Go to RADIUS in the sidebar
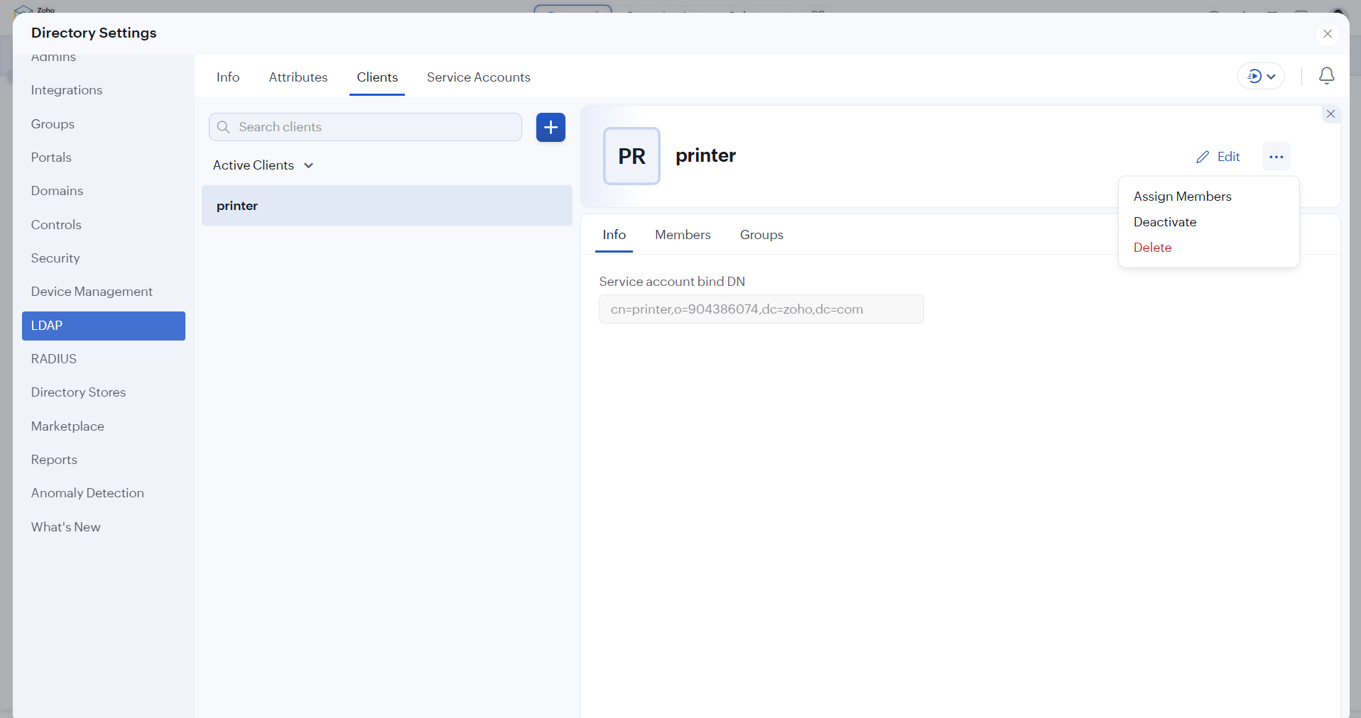Viewport: 1361px width, 718px height. point(54,359)
